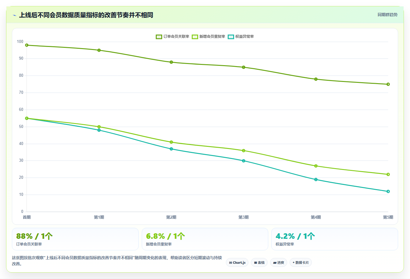Open the 88% 订单会员关联率 stat card

click(75, 239)
